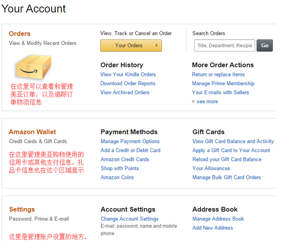The image size is (281, 241).
Task: Click the Order History heading
Action: [x=122, y=65]
